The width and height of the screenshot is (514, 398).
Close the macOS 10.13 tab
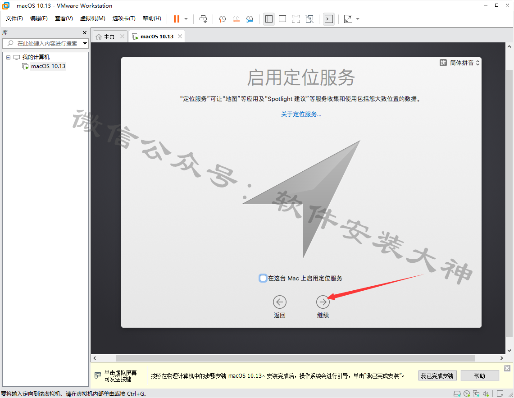180,37
